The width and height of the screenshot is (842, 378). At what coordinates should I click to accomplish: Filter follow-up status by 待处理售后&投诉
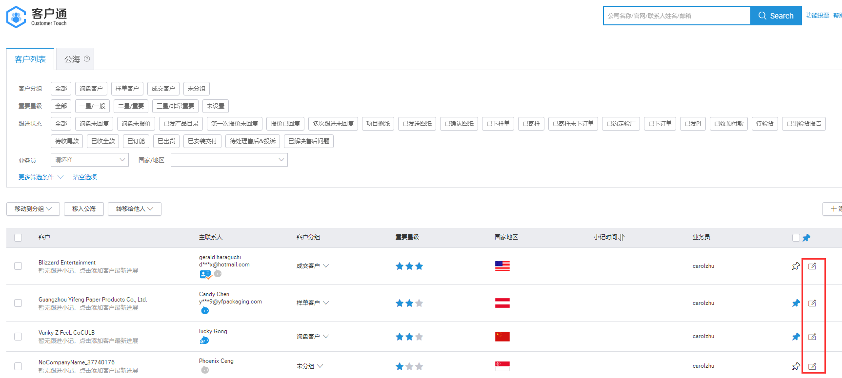tap(253, 141)
